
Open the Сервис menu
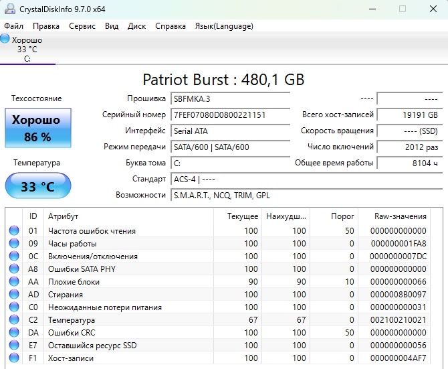[x=82, y=26]
